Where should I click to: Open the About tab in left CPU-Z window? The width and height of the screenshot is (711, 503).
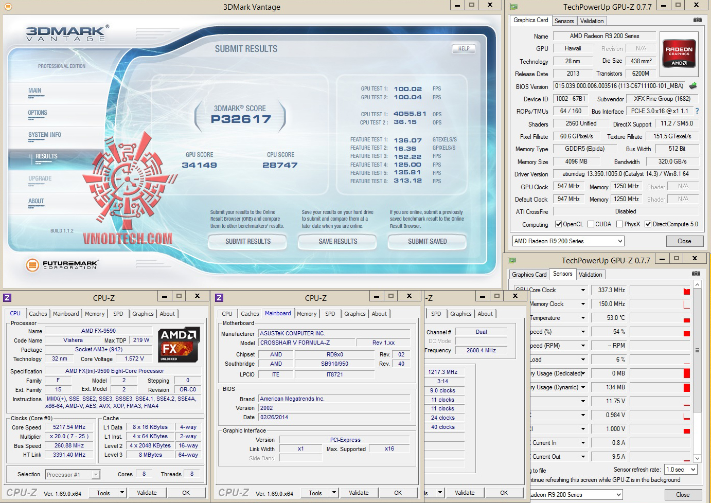click(x=167, y=314)
